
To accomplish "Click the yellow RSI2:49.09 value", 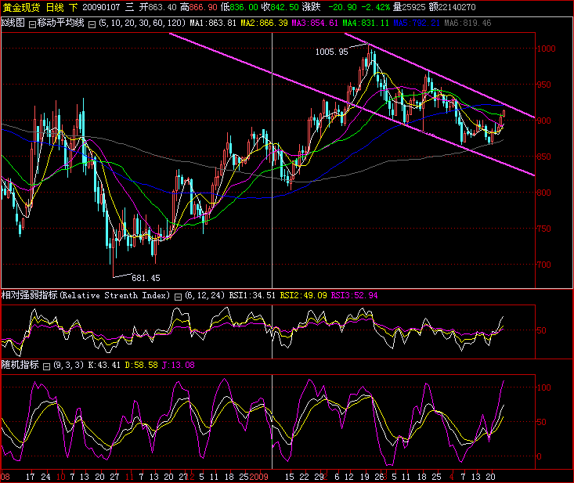I will (304, 296).
